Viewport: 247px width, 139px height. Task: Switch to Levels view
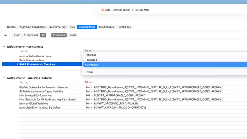(72, 35)
